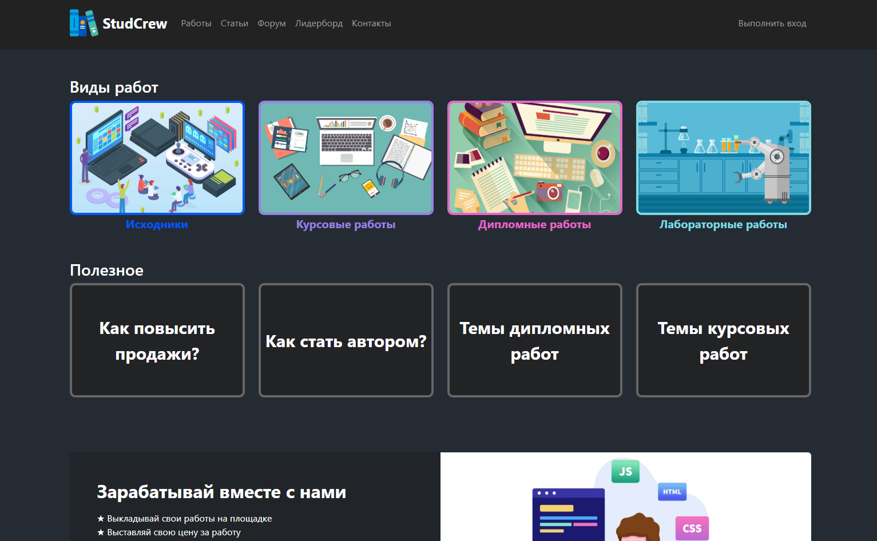Click the StudCrew logo icon

[82, 23]
